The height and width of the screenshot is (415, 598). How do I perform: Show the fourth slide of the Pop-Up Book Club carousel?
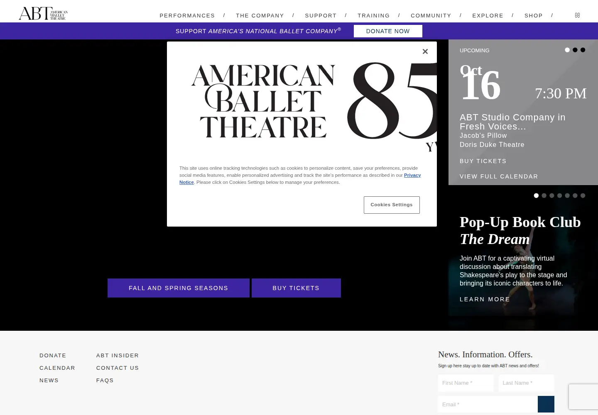(x=560, y=195)
